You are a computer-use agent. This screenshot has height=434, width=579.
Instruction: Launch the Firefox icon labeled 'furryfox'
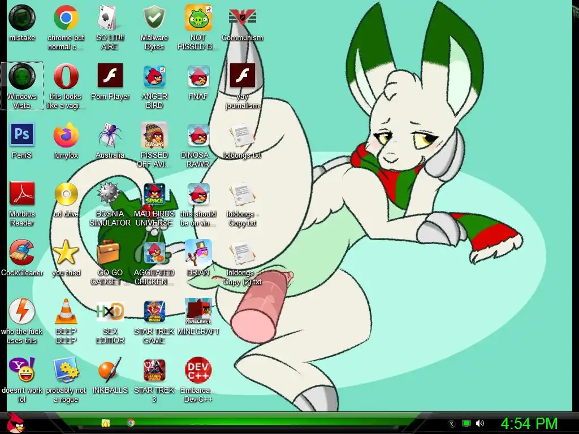66,135
